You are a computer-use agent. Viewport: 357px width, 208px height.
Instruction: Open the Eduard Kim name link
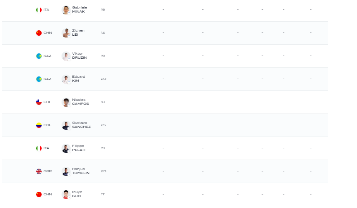click(79, 79)
